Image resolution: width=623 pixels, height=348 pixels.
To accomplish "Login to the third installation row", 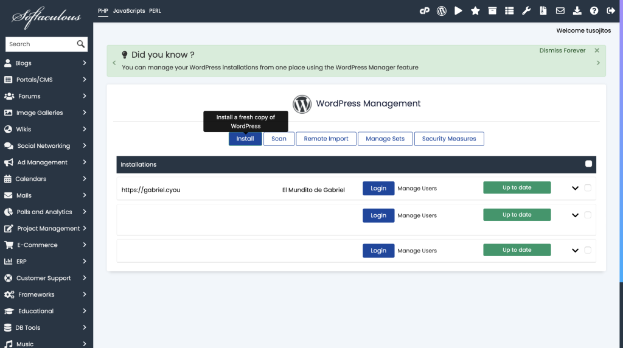I will [378, 251].
